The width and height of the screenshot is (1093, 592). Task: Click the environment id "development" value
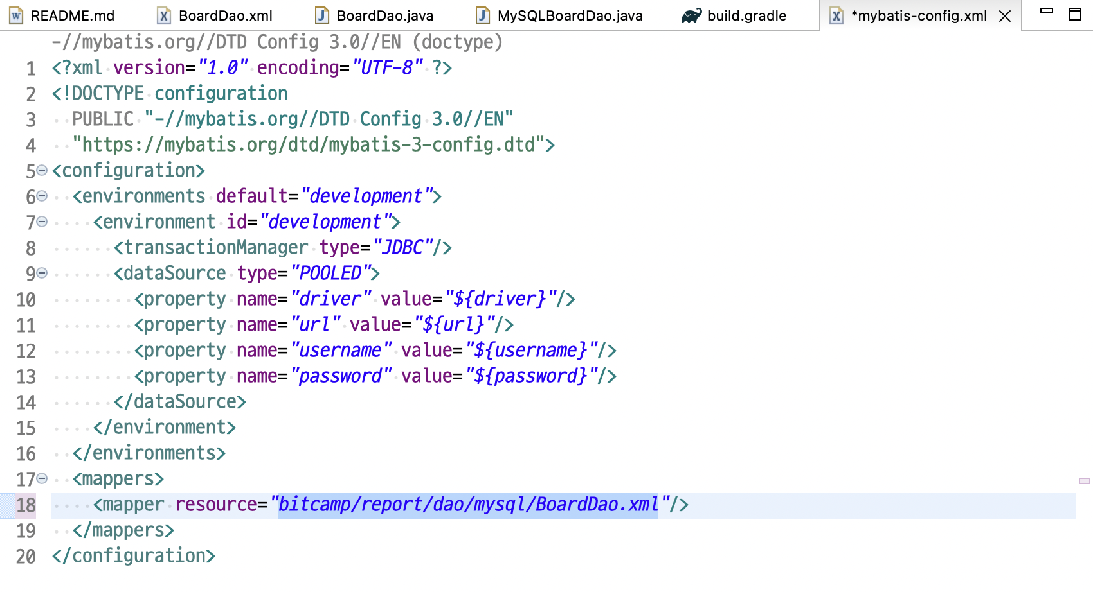(325, 222)
